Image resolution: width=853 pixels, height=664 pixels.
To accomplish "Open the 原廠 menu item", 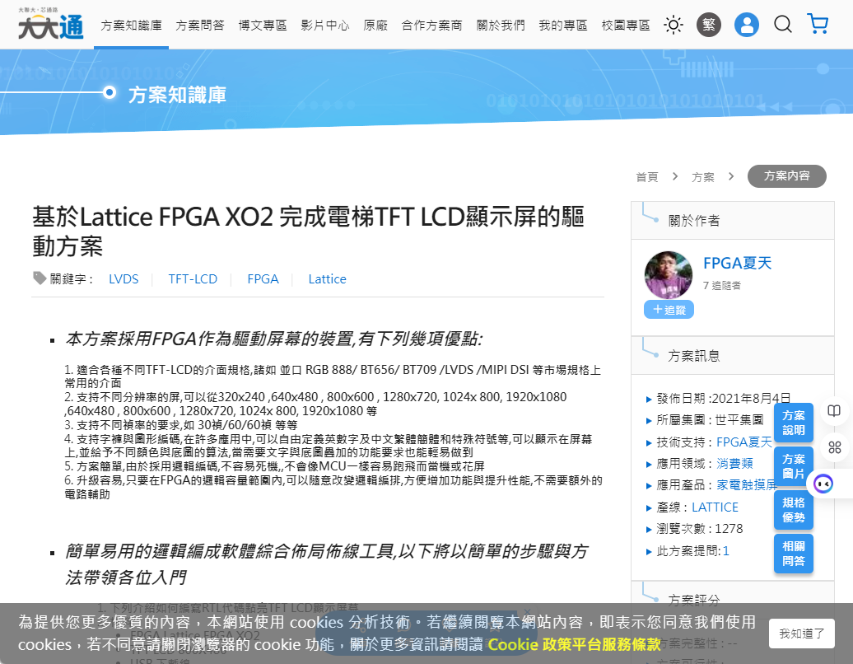I will [x=375, y=26].
